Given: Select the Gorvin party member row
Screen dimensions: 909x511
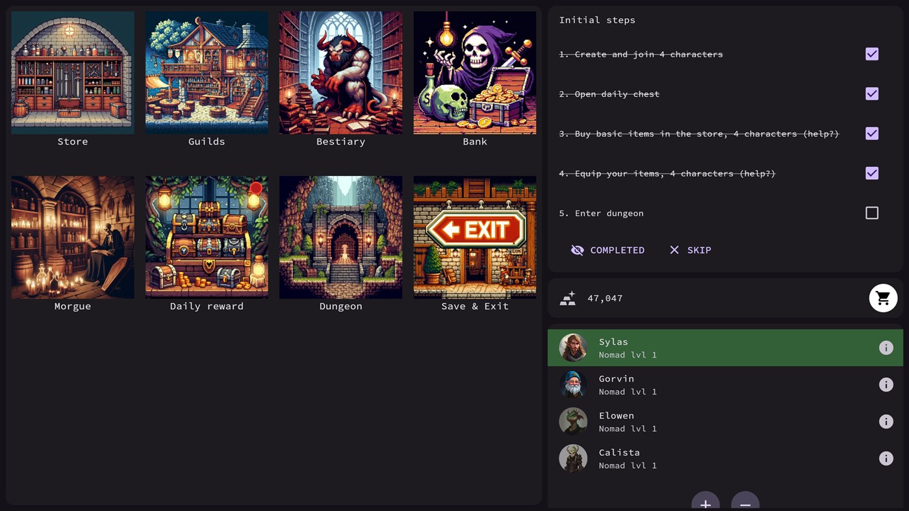Looking at the screenshot, I should [725, 384].
